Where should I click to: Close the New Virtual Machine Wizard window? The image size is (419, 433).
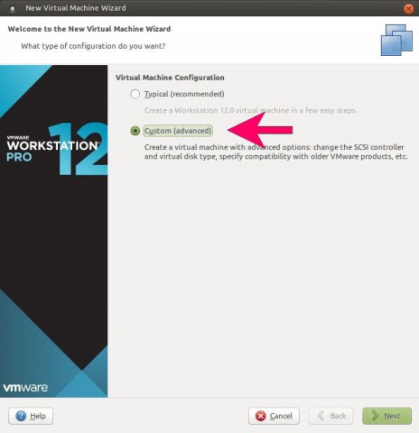408,9
